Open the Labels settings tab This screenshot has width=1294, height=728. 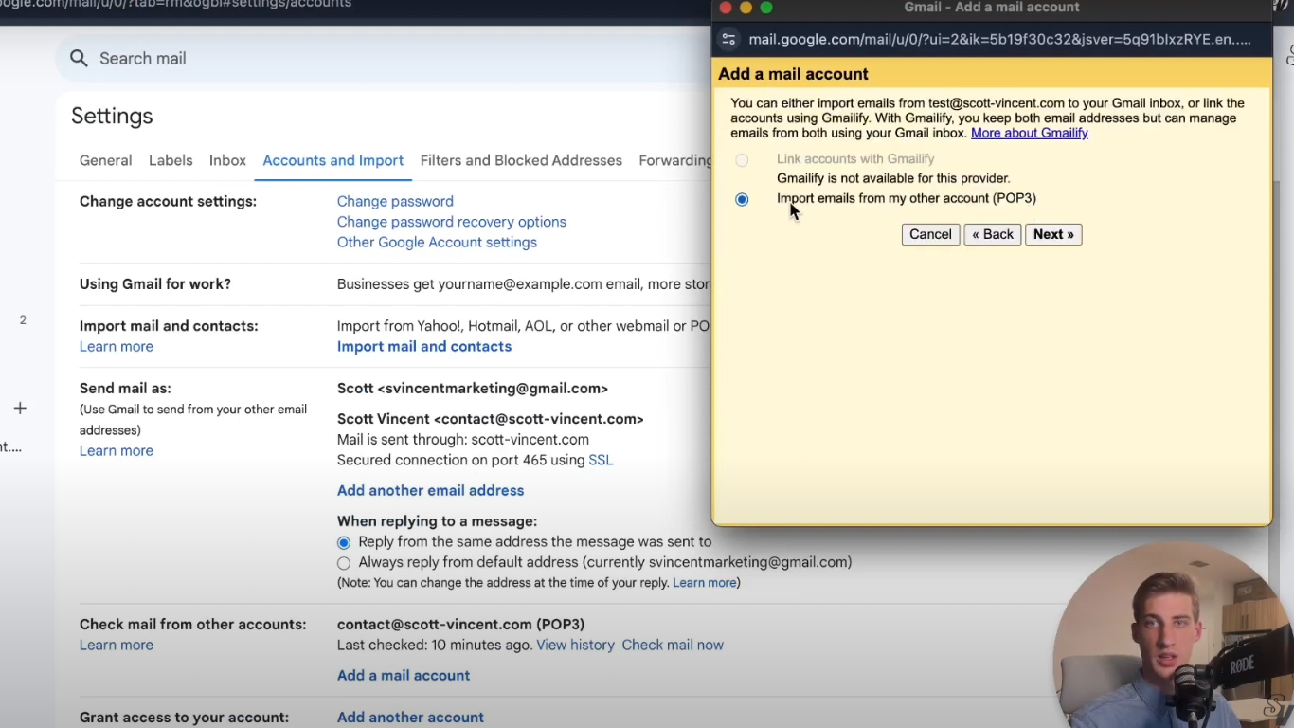[171, 160]
